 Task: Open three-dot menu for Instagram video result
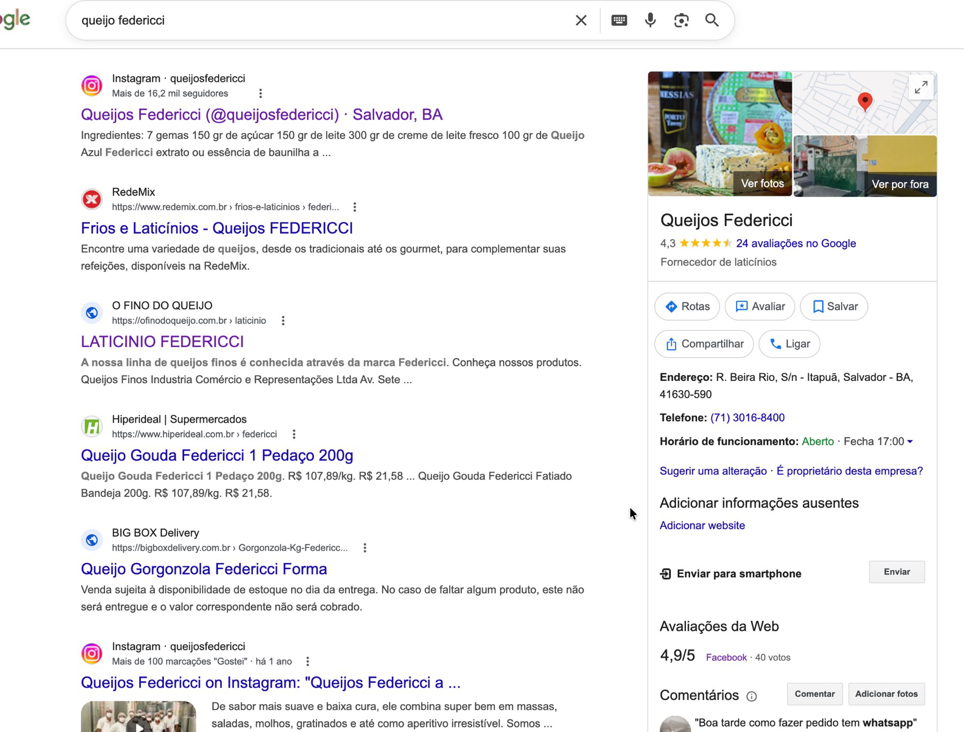pyautogui.click(x=308, y=662)
